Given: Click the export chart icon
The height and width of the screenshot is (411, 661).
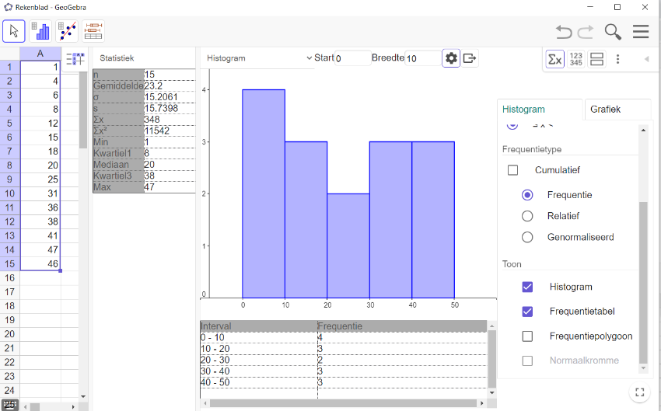Looking at the screenshot, I should point(470,58).
